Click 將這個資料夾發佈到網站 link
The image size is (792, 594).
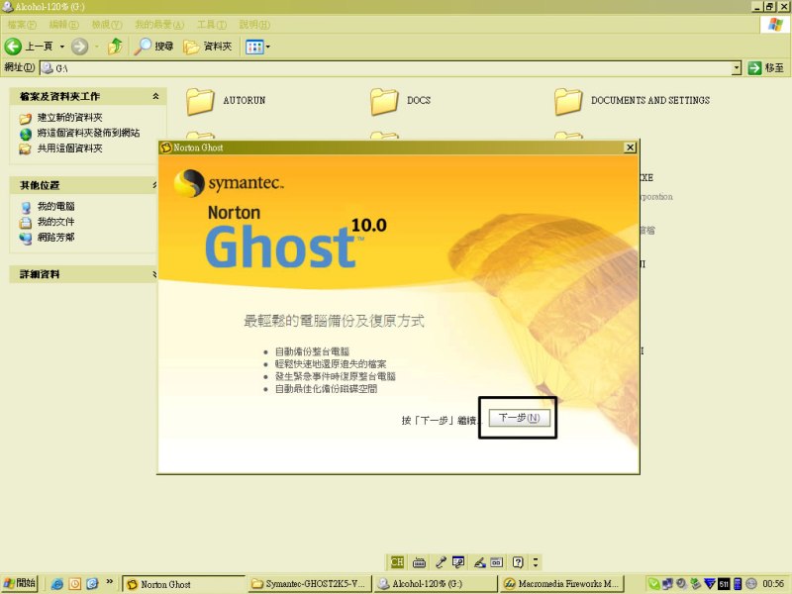[x=88, y=133]
